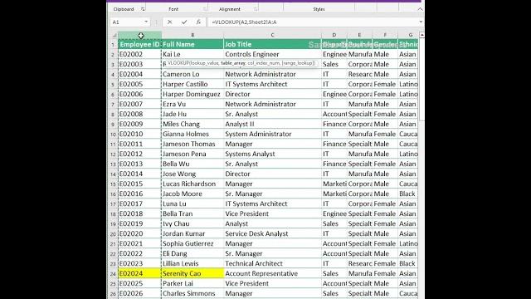
Task: Select the Systems Analyst cell
Action: (272, 154)
